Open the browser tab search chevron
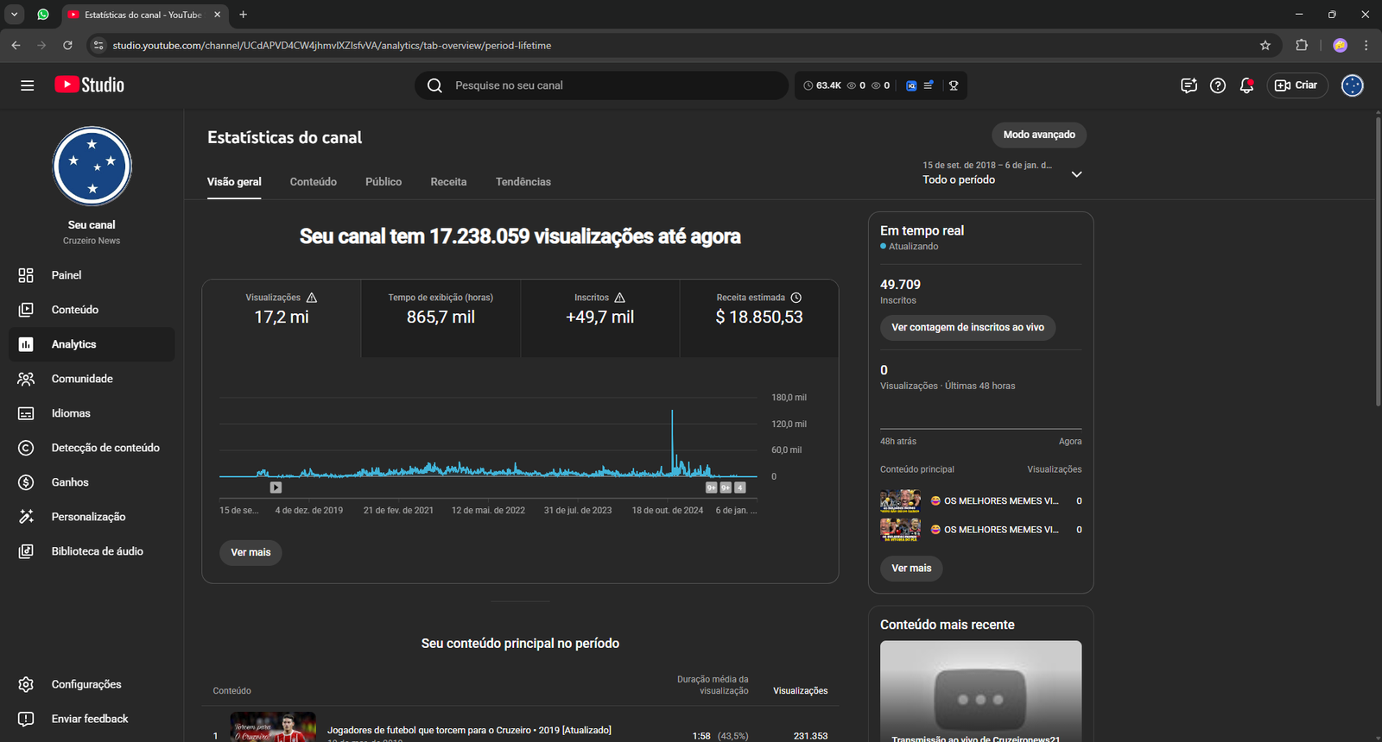Screen dimensions: 1382x742 click(x=15, y=15)
